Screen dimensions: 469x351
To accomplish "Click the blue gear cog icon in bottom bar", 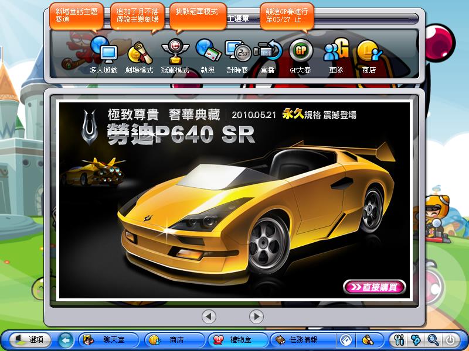I will pyautogui.click(x=416, y=340).
